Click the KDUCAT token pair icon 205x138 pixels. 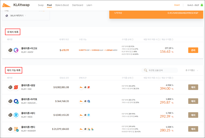(x=16, y=101)
